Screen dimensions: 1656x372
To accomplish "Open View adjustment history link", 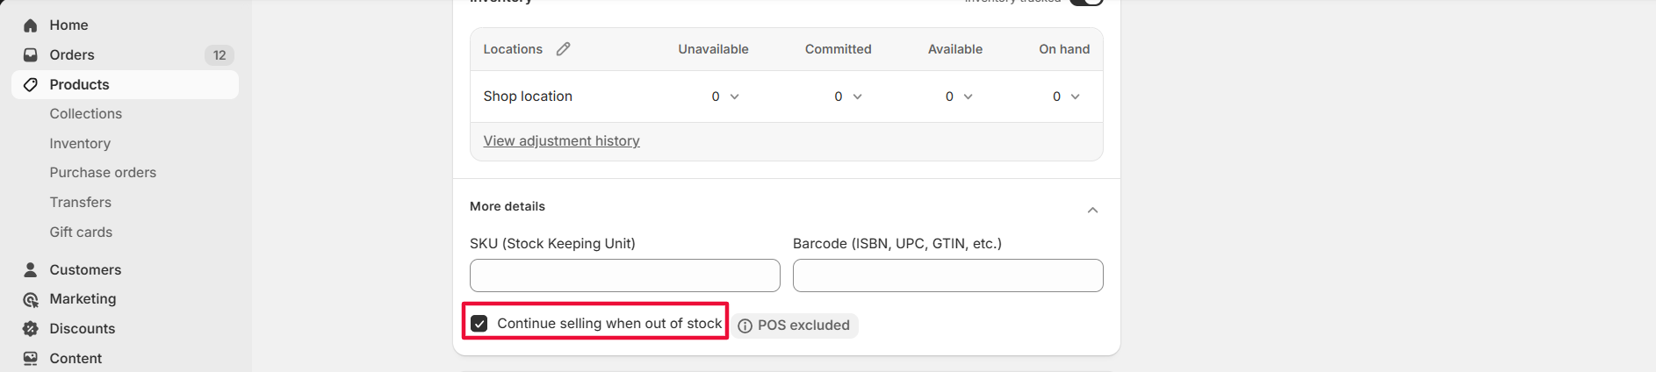I will 561,141.
